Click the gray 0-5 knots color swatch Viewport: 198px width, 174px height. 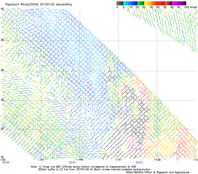click(120, 3)
